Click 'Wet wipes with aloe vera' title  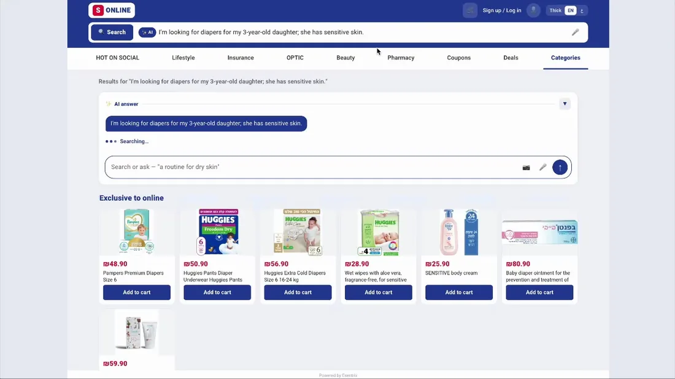[376, 276]
